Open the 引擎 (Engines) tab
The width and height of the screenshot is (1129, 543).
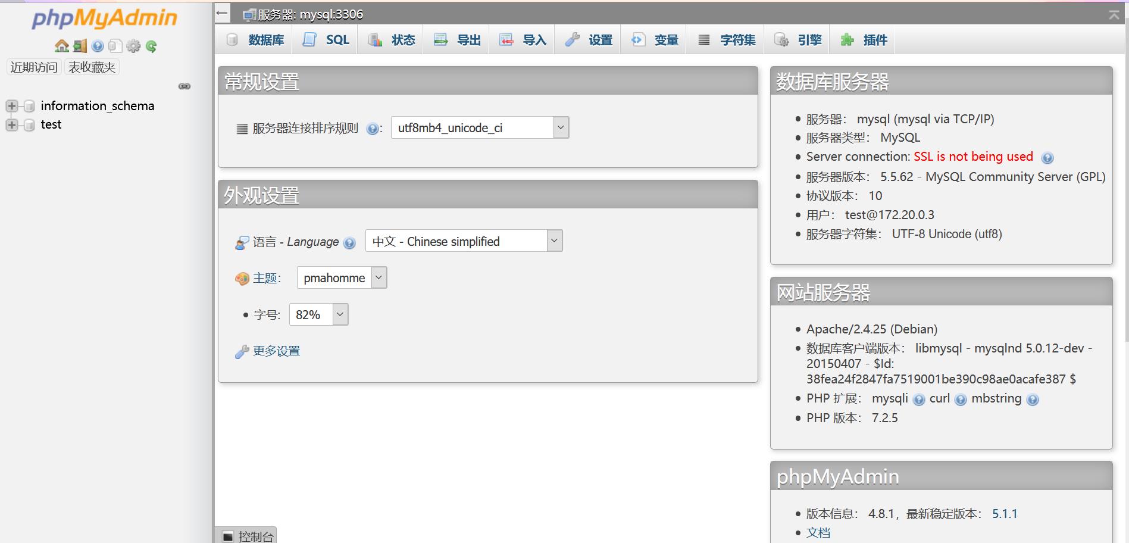797,40
